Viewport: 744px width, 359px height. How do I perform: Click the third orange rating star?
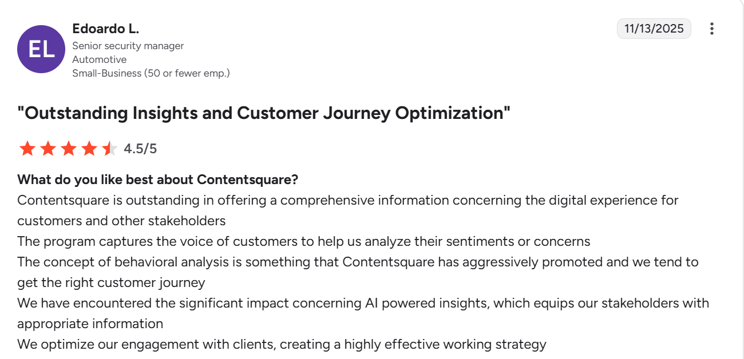[69, 149]
